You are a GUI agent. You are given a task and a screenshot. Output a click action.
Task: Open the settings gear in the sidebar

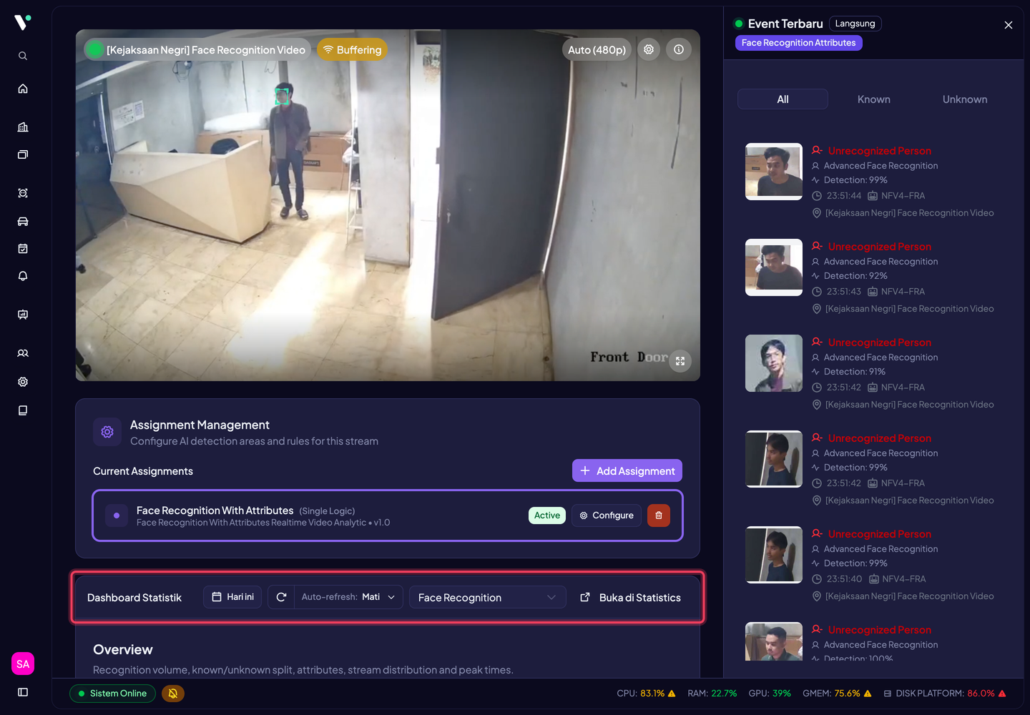23,382
